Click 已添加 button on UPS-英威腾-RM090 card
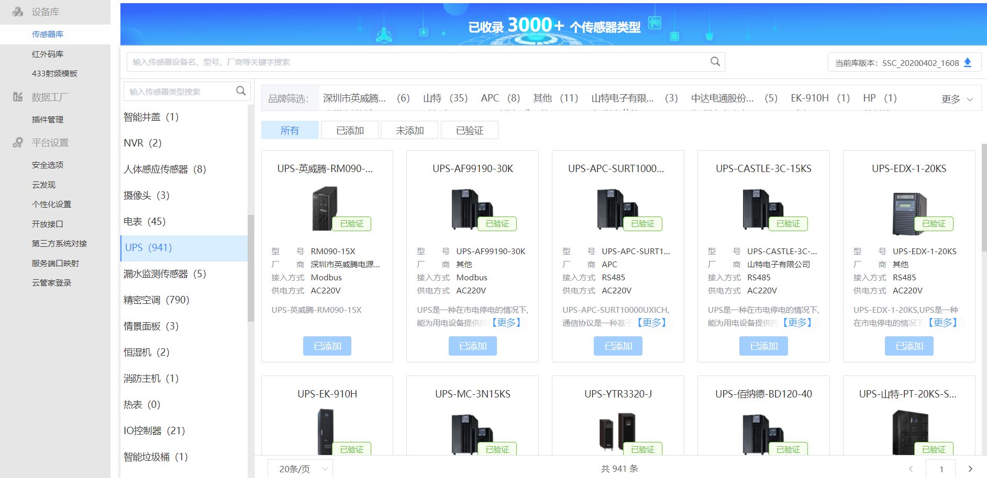This screenshot has width=987, height=478. (327, 346)
